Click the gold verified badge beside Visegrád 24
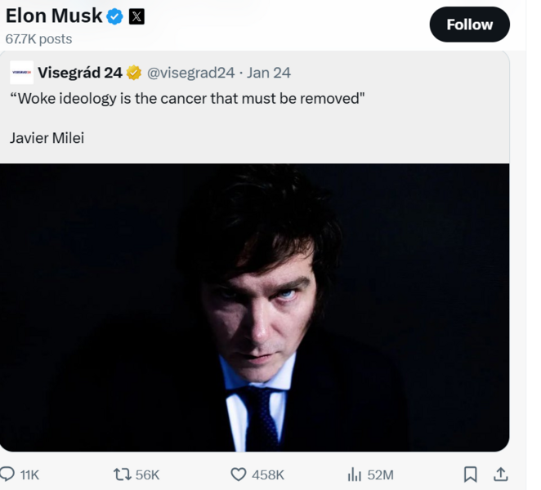The width and height of the screenshot is (541, 490). pos(133,73)
